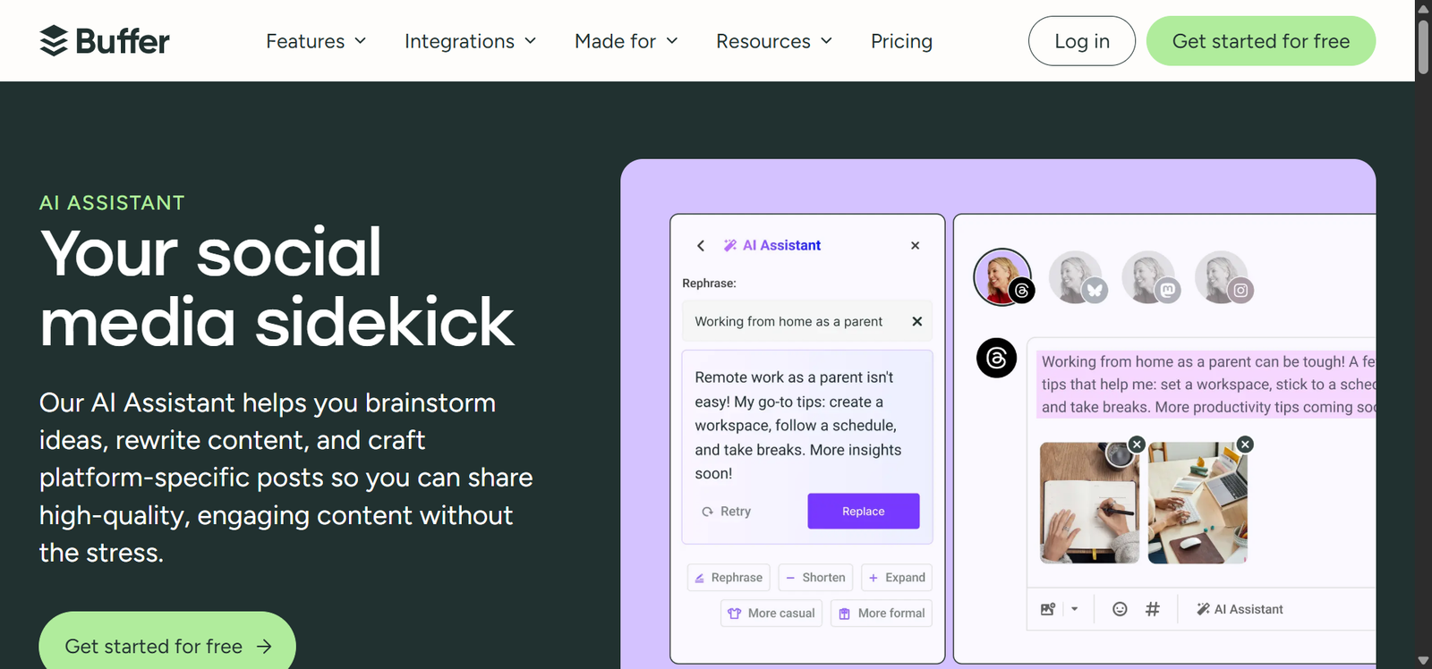The height and width of the screenshot is (669, 1432).
Task: Click AI Assistant in the composer toolbar
Action: pos(1240,609)
